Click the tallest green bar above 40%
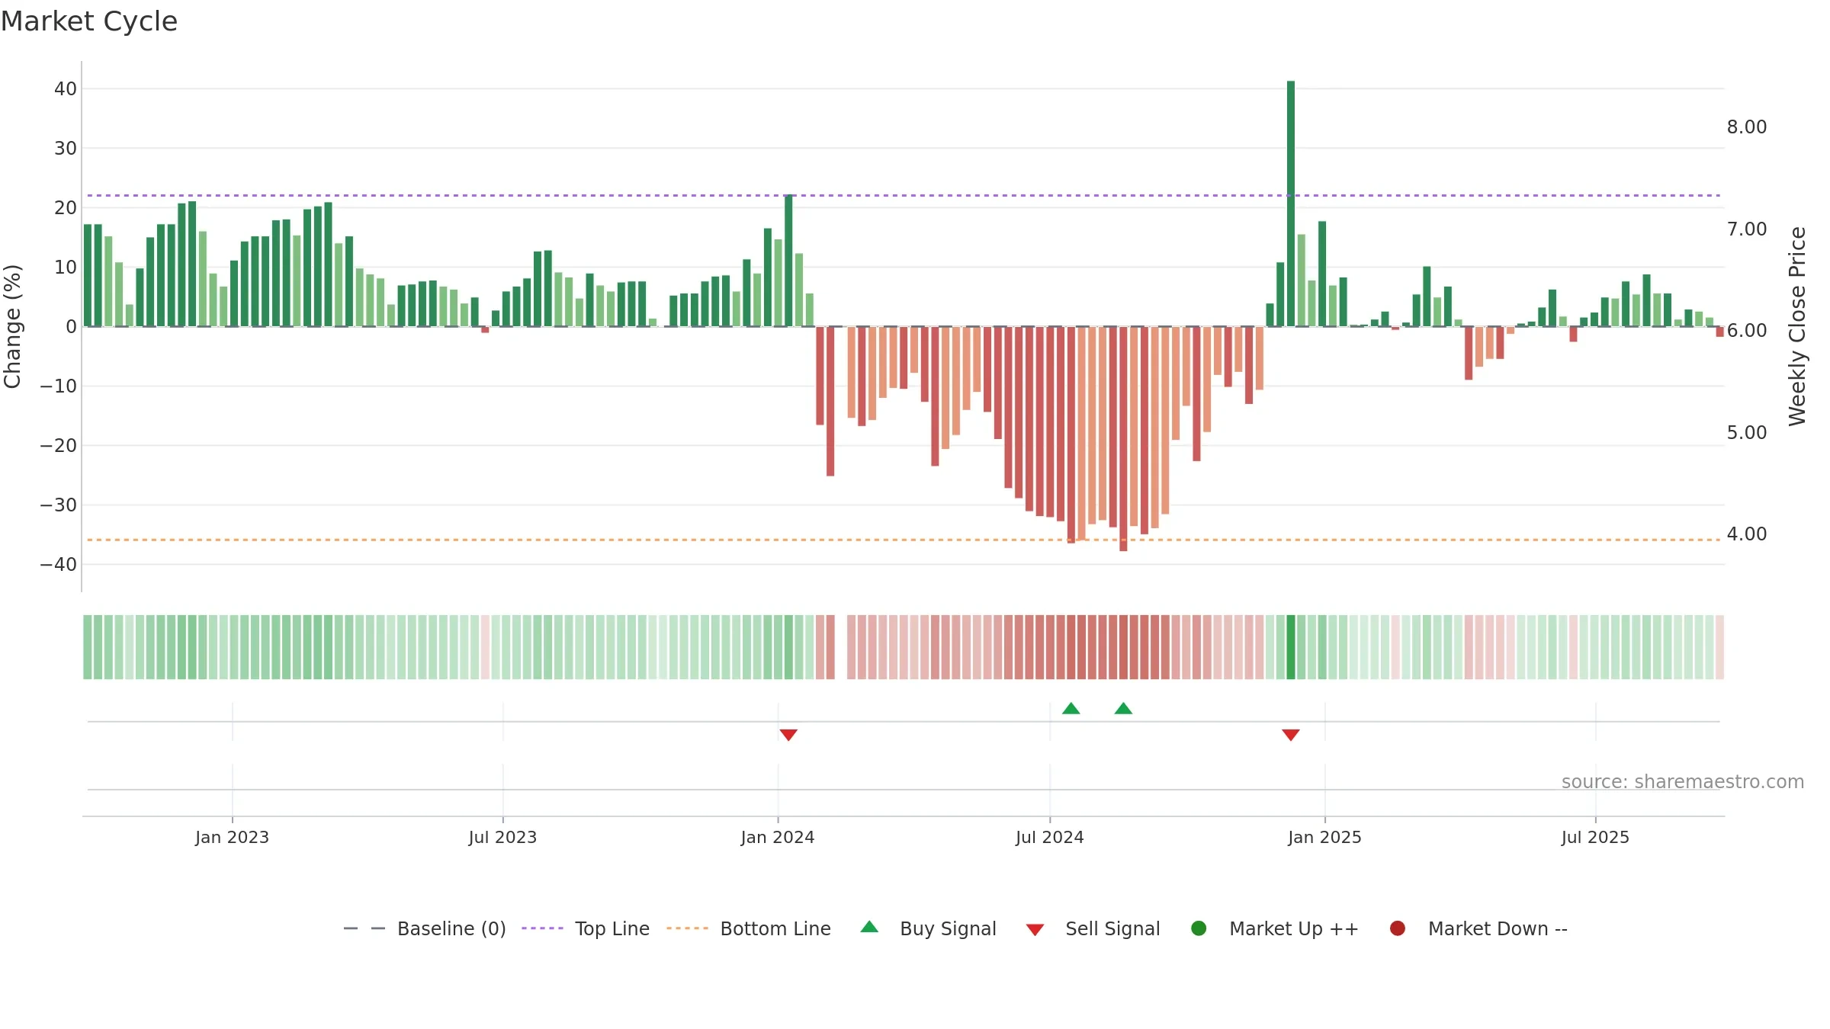The image size is (1830, 1029). coord(1291,204)
